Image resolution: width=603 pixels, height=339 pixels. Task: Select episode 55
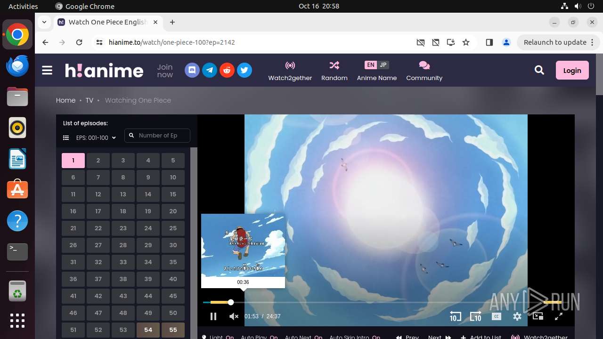pyautogui.click(x=173, y=330)
